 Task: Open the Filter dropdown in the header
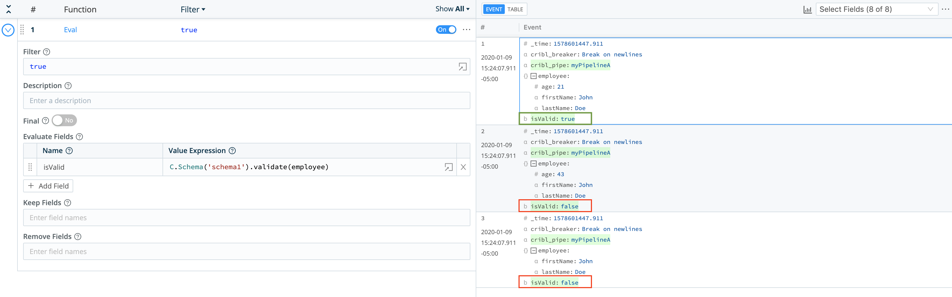click(193, 9)
